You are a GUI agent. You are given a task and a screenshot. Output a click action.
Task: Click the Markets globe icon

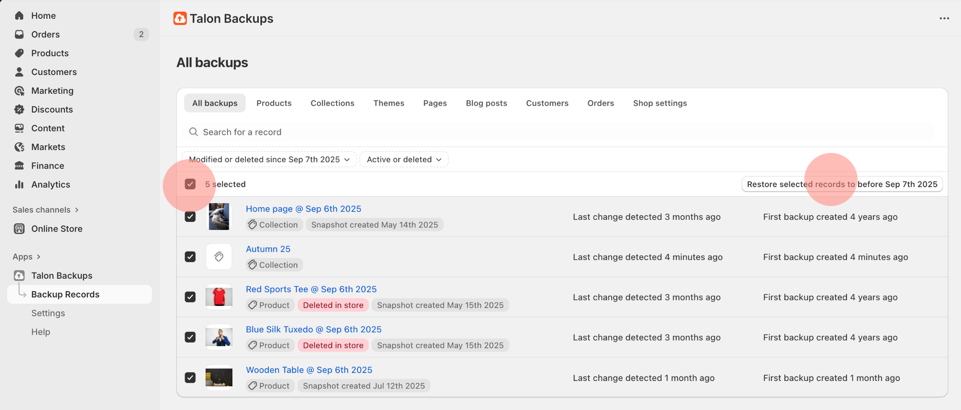point(20,147)
